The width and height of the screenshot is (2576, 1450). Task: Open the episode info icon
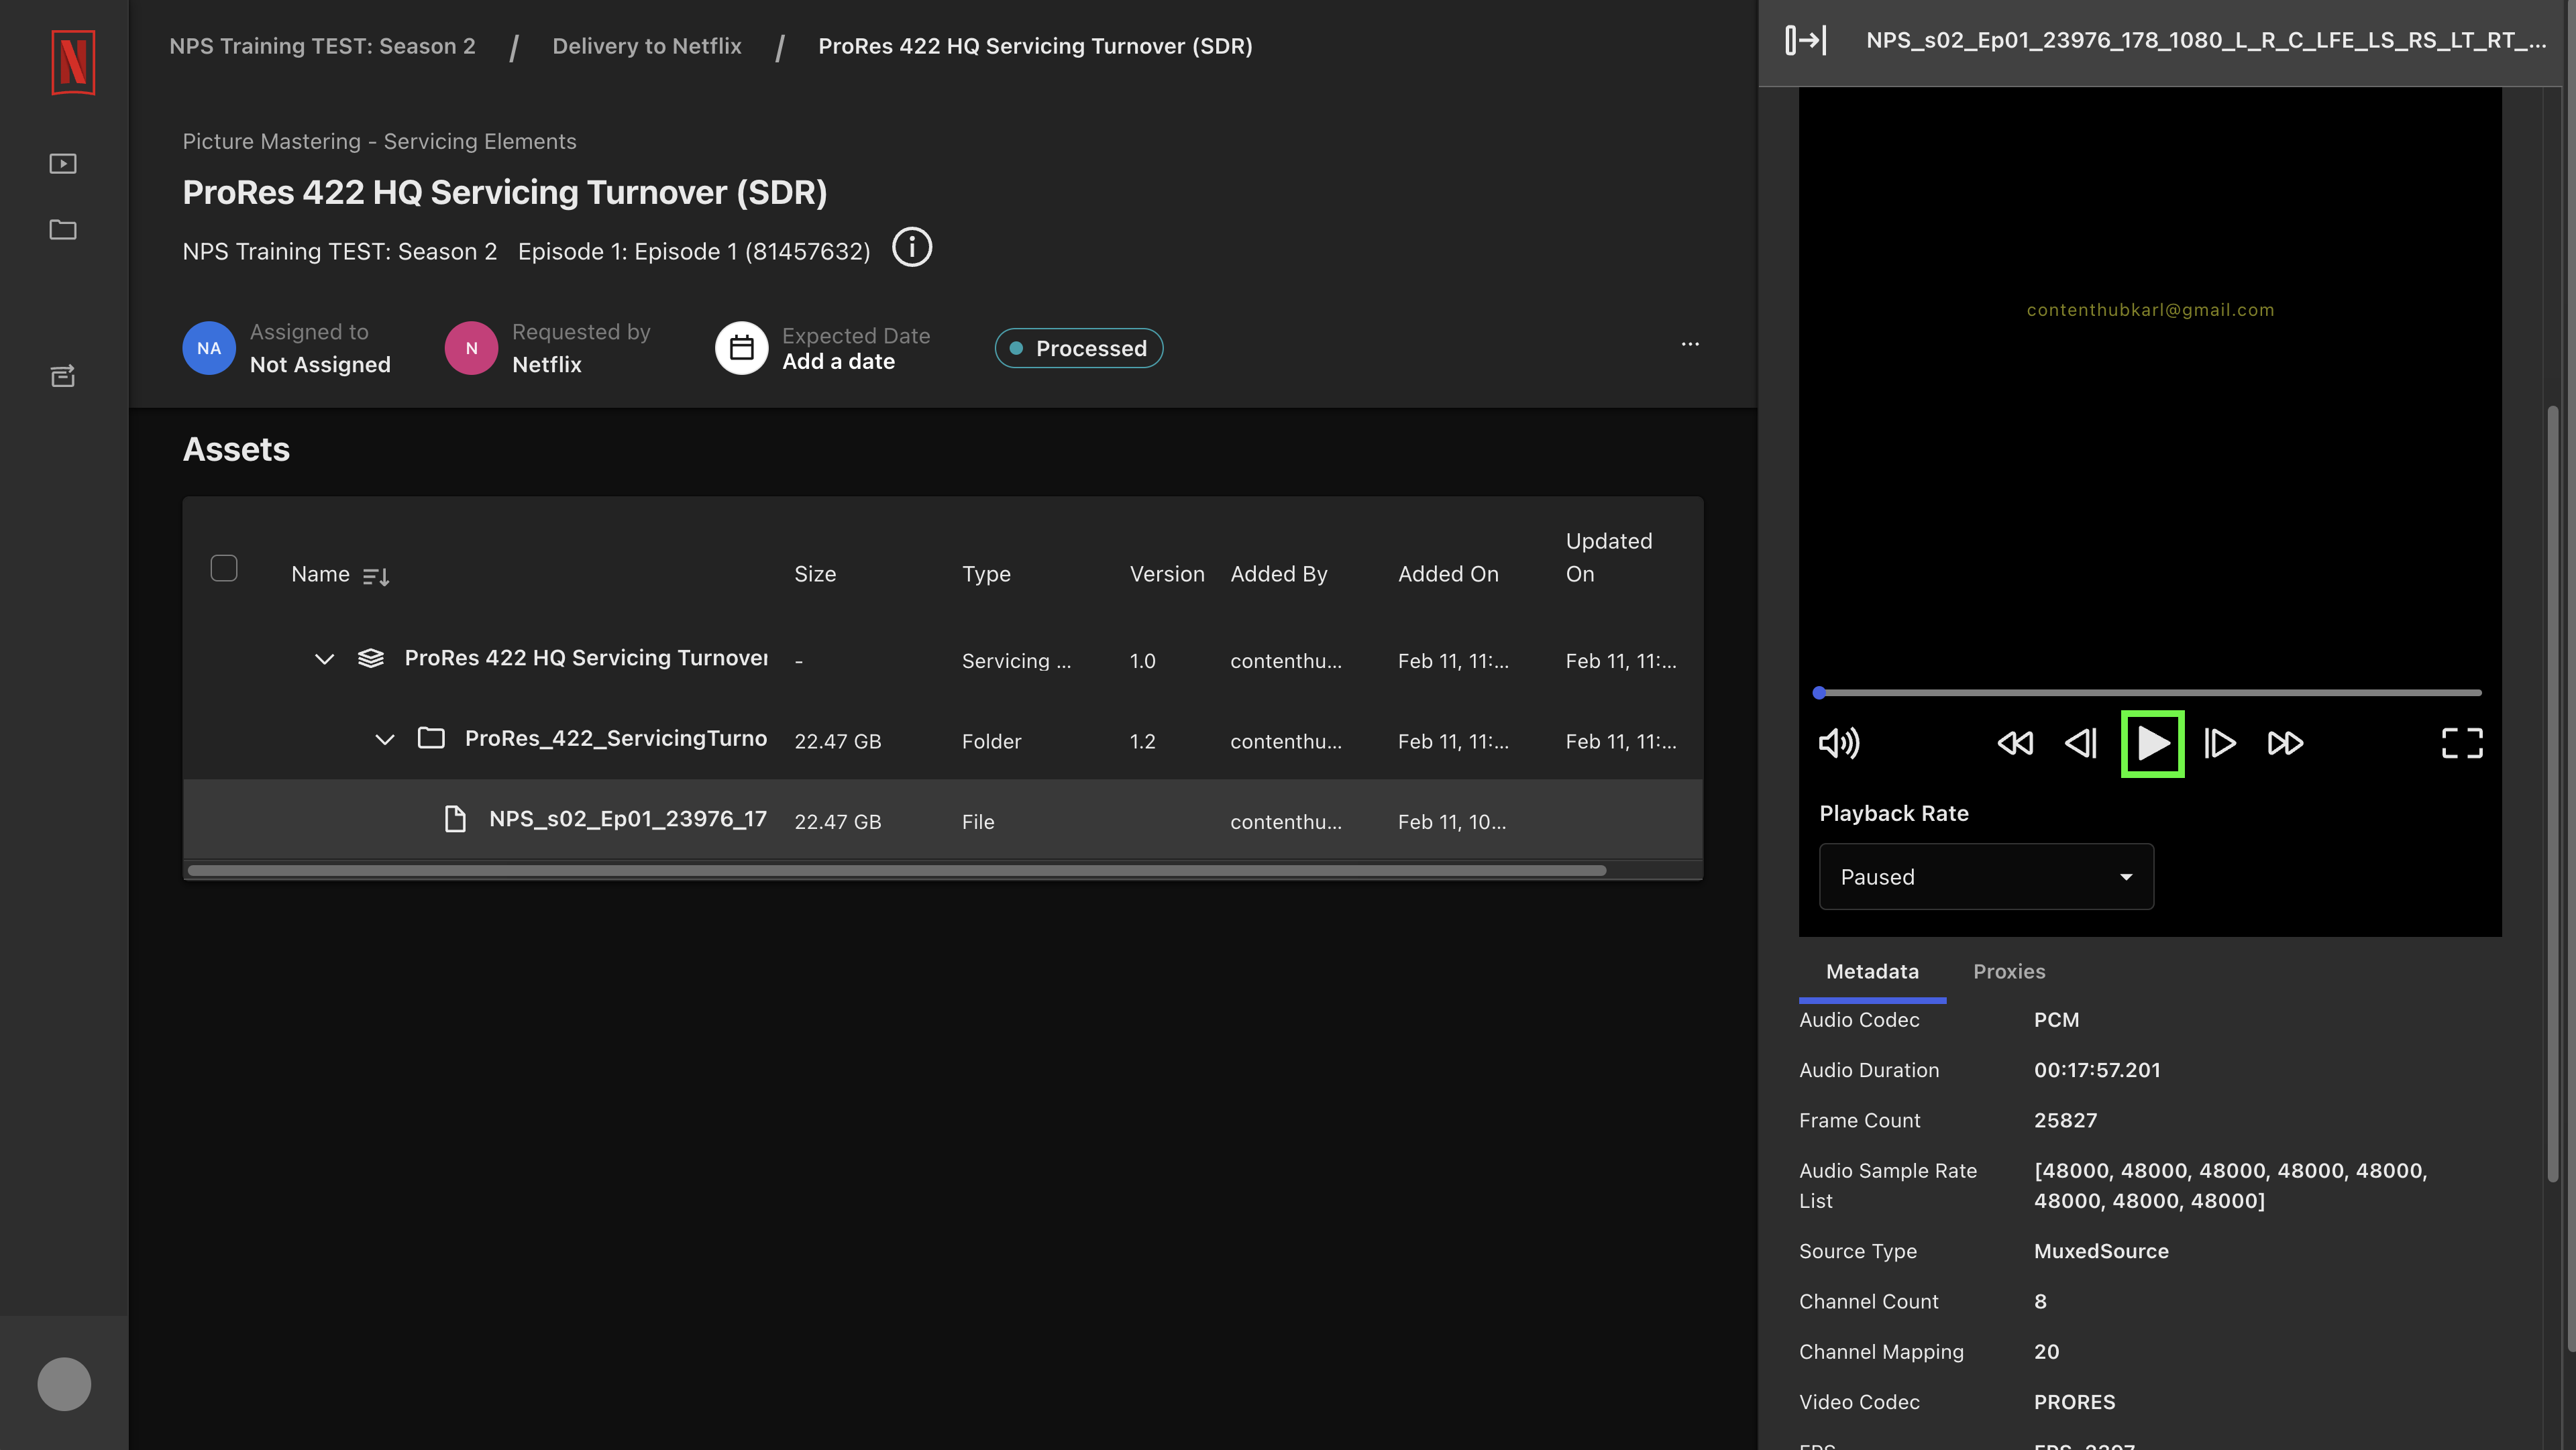point(911,247)
